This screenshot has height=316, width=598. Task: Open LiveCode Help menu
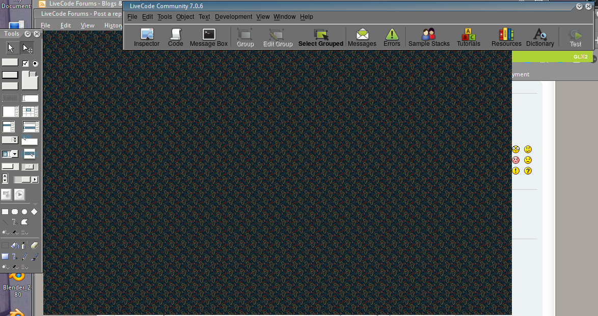(x=306, y=17)
